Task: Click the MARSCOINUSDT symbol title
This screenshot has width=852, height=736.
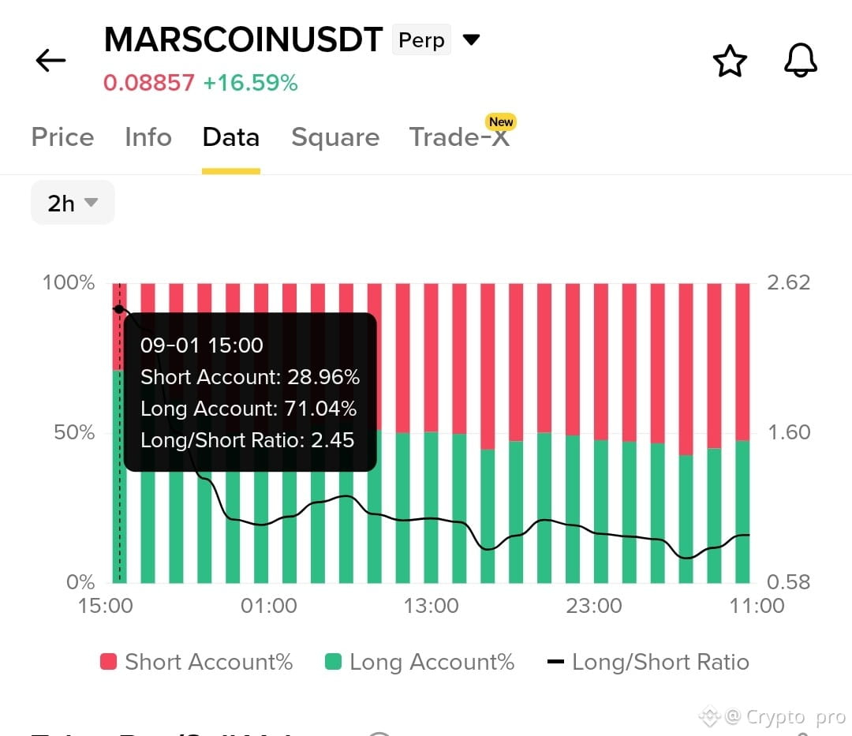Action: [x=244, y=39]
